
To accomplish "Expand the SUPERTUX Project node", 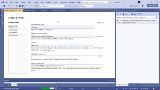I will click(119, 23).
